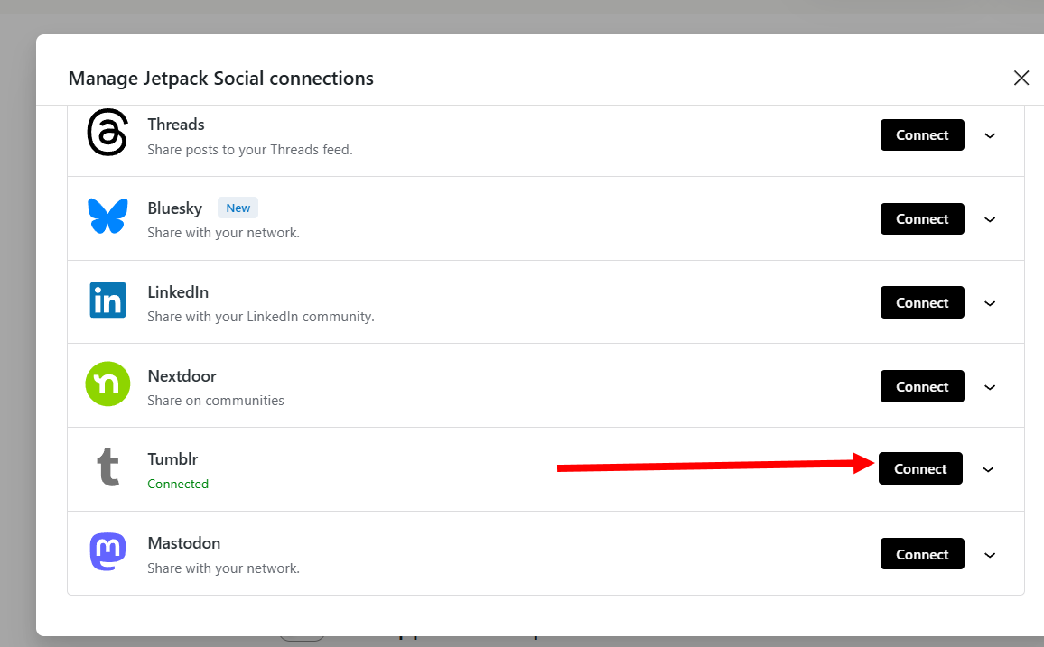
Task: Click the dialog title 'Manage Jetpack Social connections'
Action: coord(221,79)
